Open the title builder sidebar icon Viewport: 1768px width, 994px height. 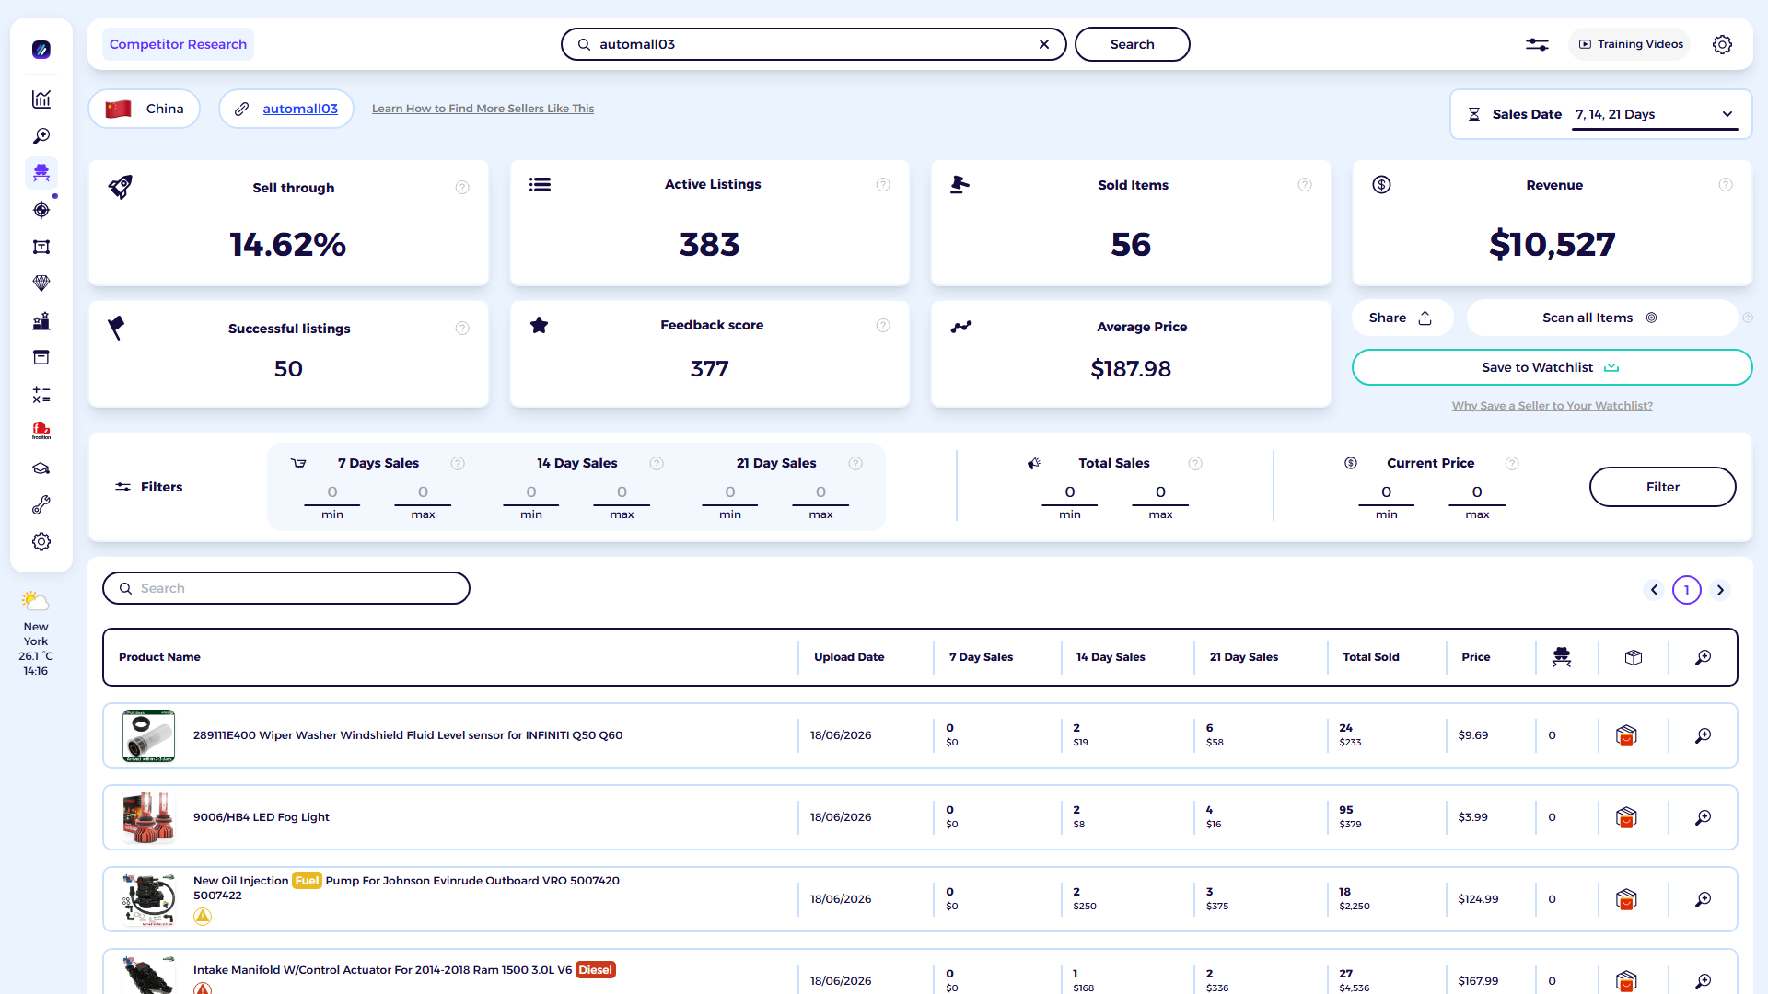(x=41, y=247)
